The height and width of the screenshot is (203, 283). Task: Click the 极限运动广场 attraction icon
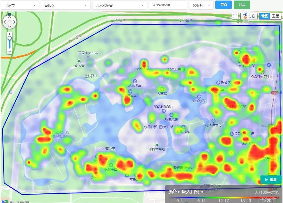(232, 134)
